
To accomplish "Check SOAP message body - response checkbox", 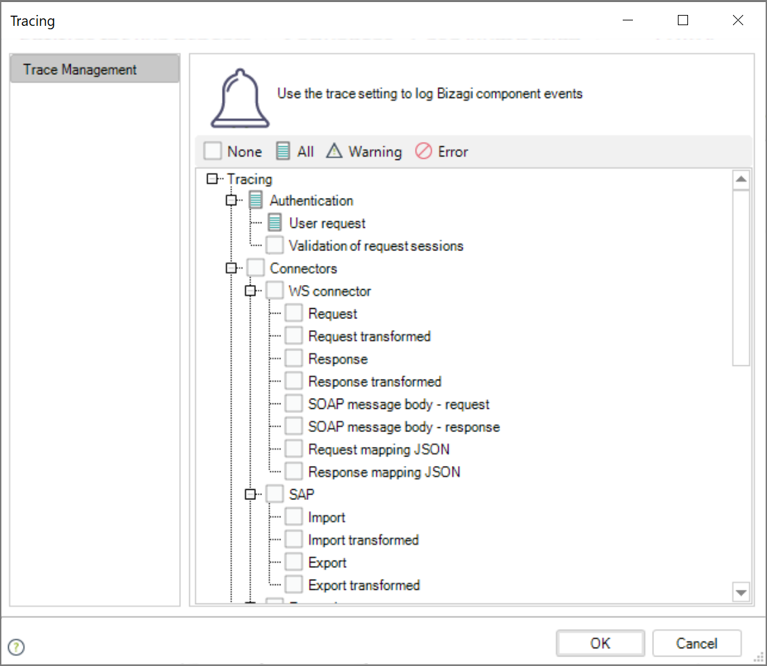I will point(293,426).
